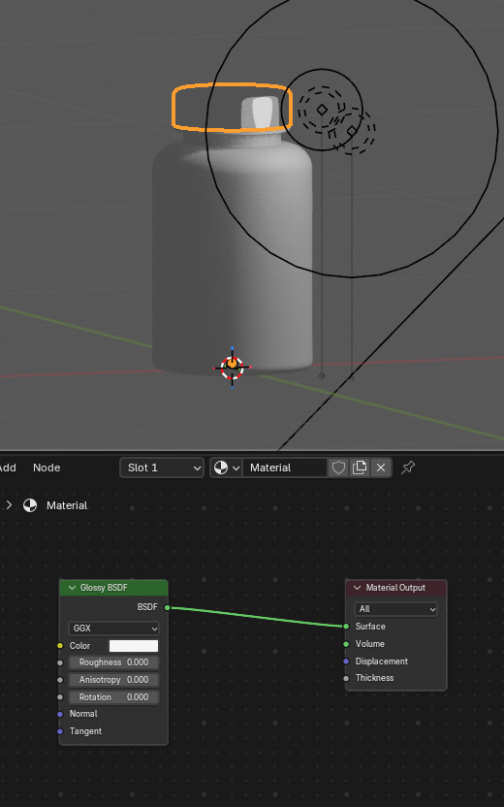Click the new material duplicate icon
The width and height of the screenshot is (504, 807).
(359, 468)
